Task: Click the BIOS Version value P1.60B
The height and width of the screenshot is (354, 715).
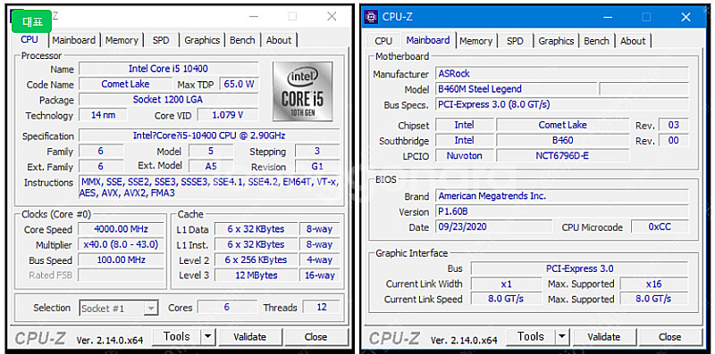Action: click(x=562, y=211)
